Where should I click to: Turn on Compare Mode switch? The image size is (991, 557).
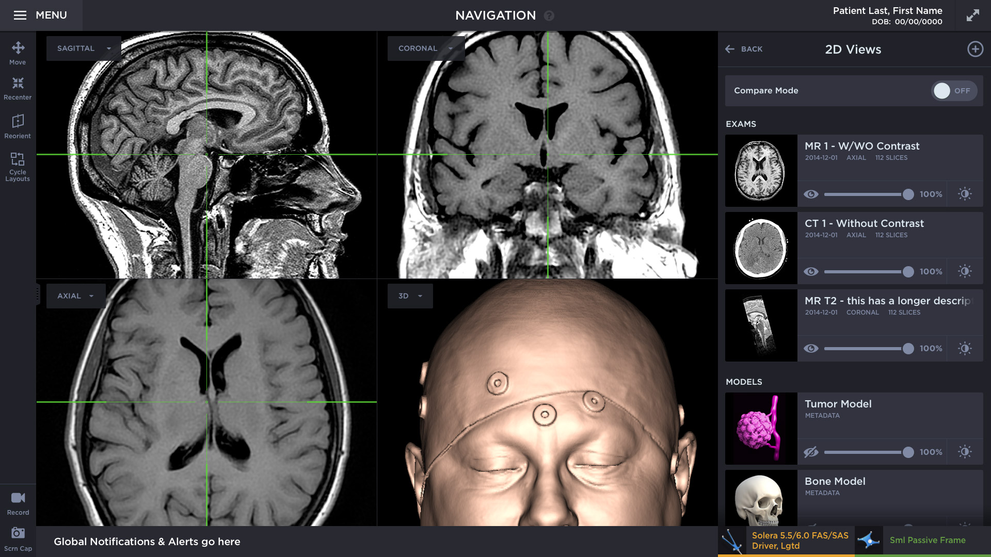[x=954, y=91]
